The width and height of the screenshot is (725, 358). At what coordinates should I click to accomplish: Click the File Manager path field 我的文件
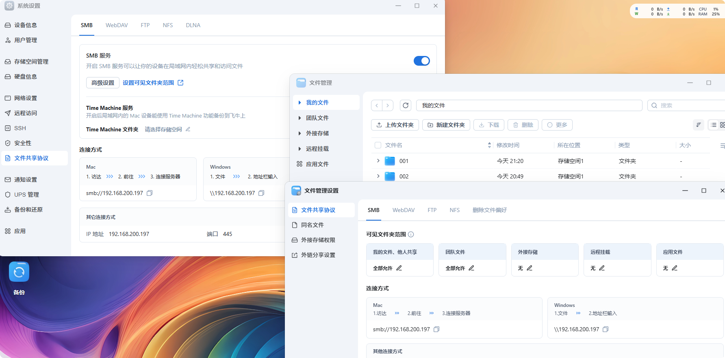point(529,105)
